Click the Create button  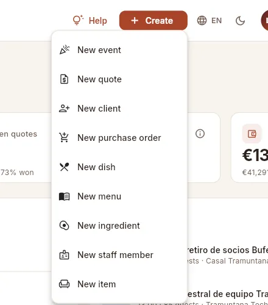click(153, 21)
